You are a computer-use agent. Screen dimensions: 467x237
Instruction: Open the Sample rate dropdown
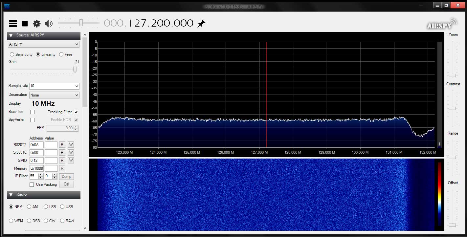54,86
